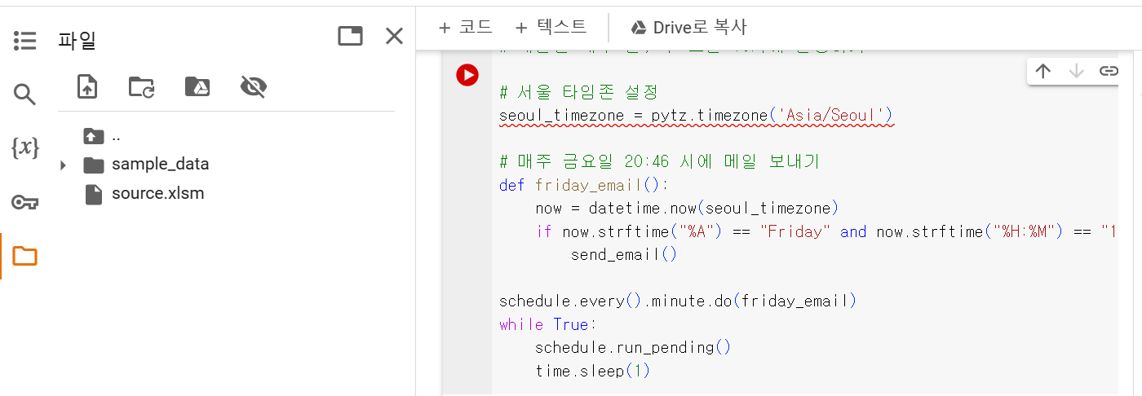Add a new text cell with + 텍스트
The image size is (1142, 396).
[x=551, y=27]
